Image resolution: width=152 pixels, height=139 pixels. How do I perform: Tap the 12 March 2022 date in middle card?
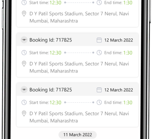point(118,40)
